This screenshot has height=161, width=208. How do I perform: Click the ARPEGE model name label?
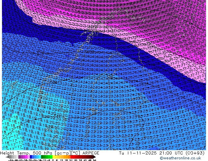[x=91, y=153]
